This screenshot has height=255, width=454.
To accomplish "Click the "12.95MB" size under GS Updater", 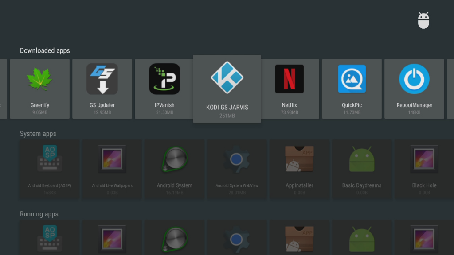I will coord(102,112).
